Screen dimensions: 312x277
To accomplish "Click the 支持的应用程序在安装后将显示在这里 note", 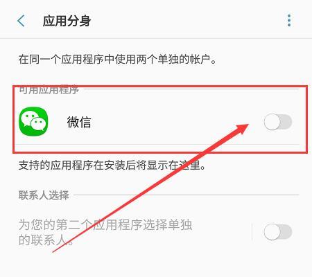I will (x=112, y=166).
